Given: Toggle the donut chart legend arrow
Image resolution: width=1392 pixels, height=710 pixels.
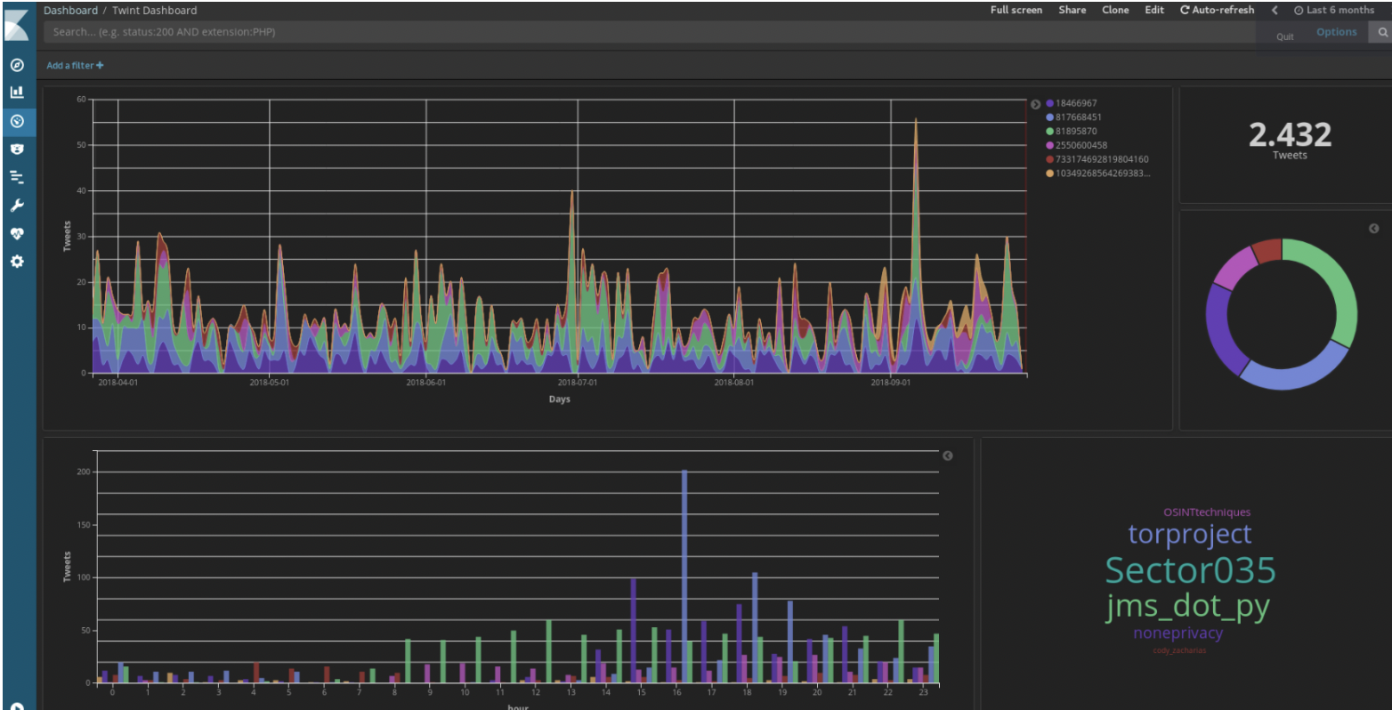Looking at the screenshot, I should click(1373, 229).
